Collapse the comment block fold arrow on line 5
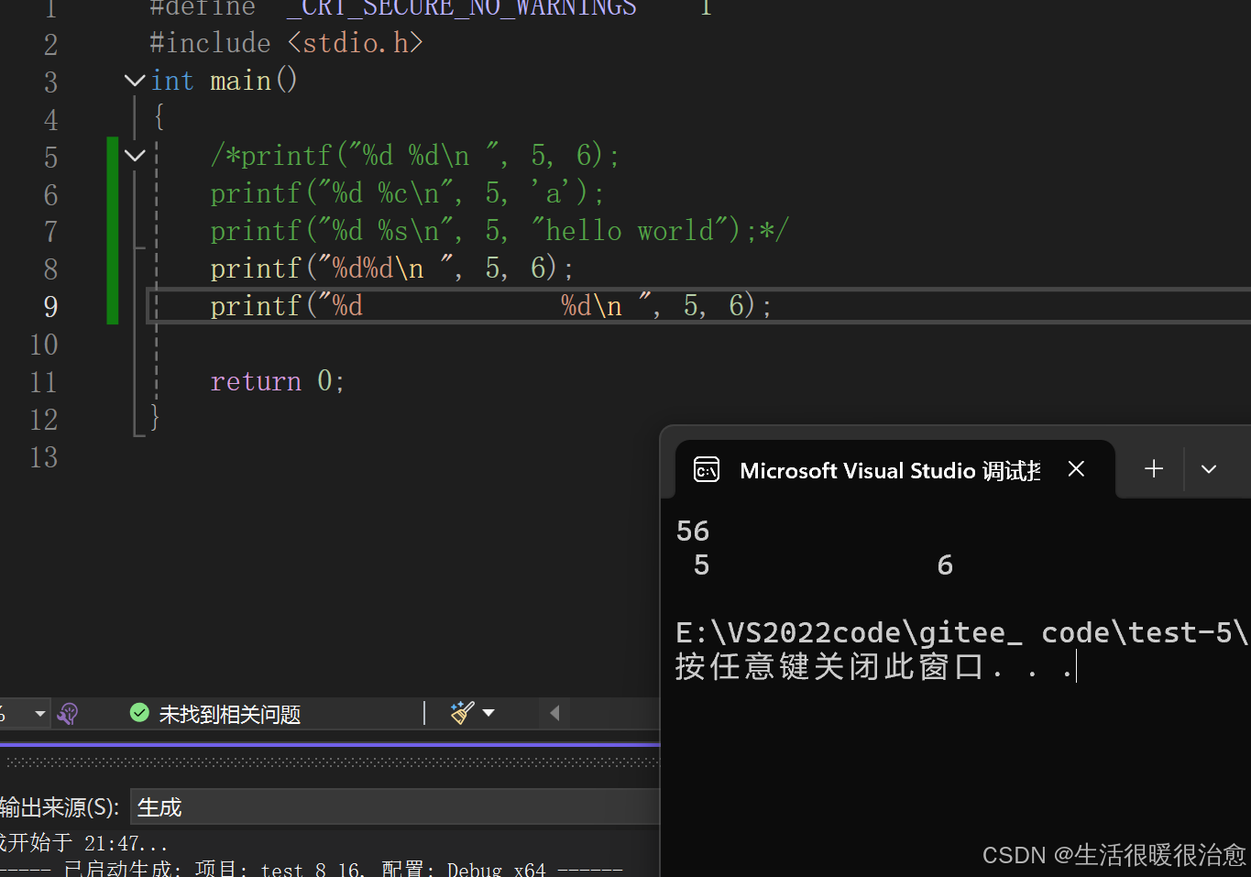The width and height of the screenshot is (1251, 877). (135, 156)
